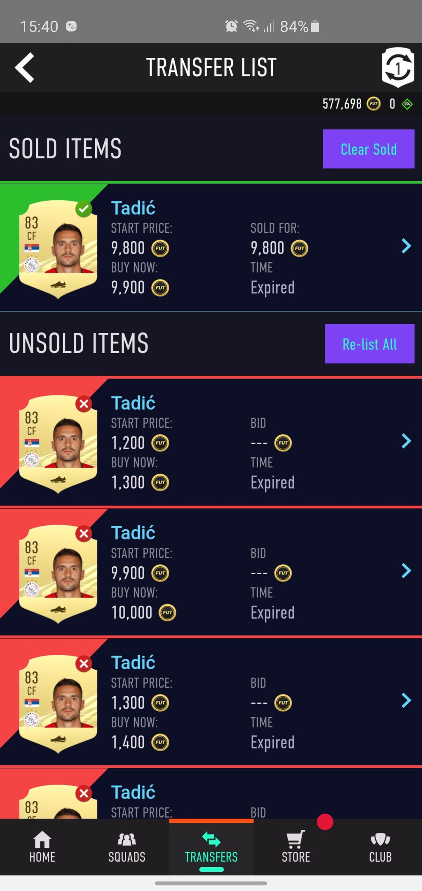Tap the alarm icon in status bar

point(231,26)
